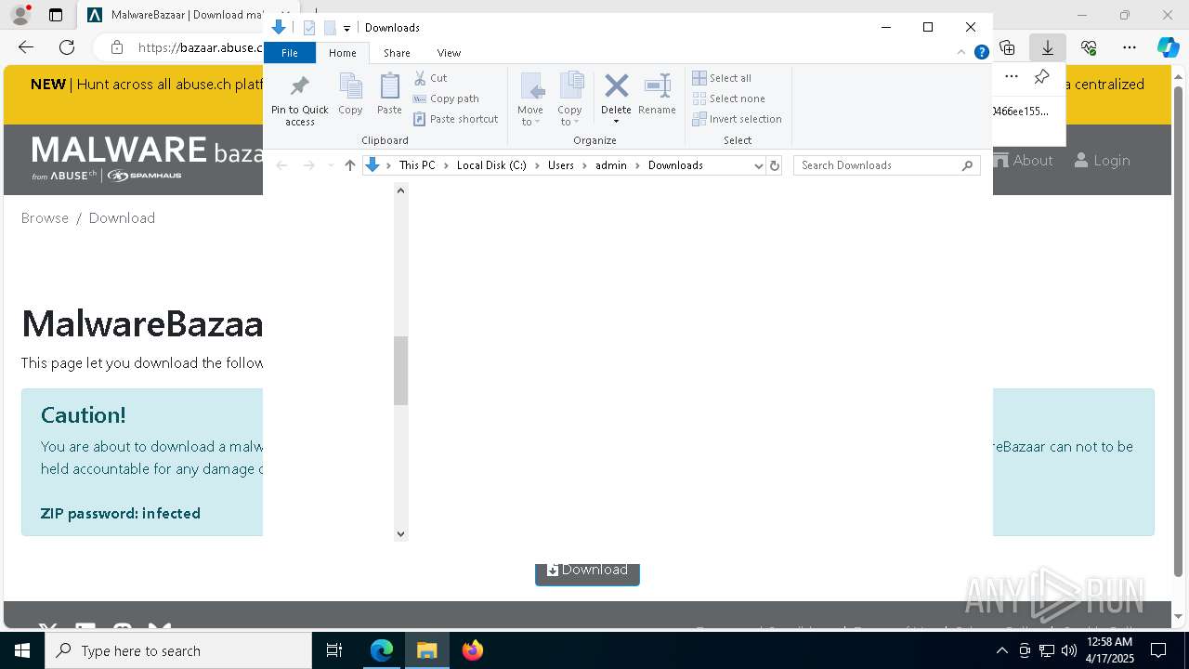Open Edge Collections icon
1189x669 pixels.
point(1008,47)
